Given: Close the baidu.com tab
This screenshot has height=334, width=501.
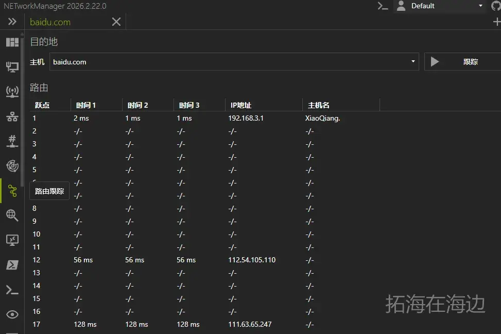Looking at the screenshot, I should (116, 22).
